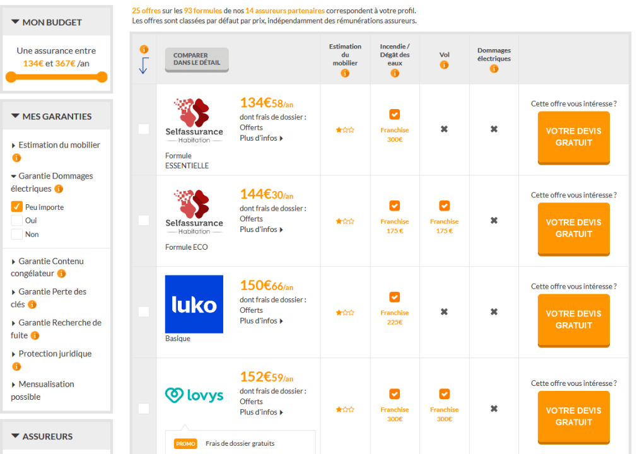Open Plus d'infos for the 134€58 offer
637x454 pixels.
(x=261, y=138)
